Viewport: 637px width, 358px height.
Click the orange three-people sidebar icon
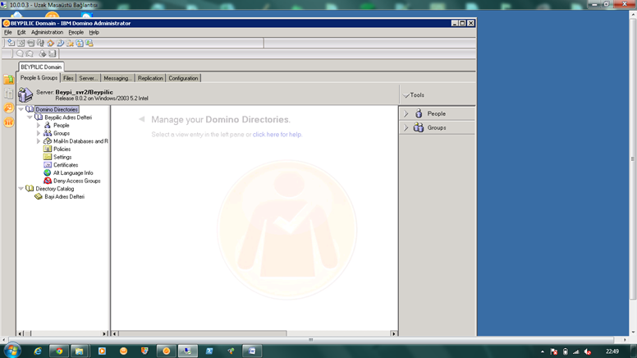tap(8, 122)
